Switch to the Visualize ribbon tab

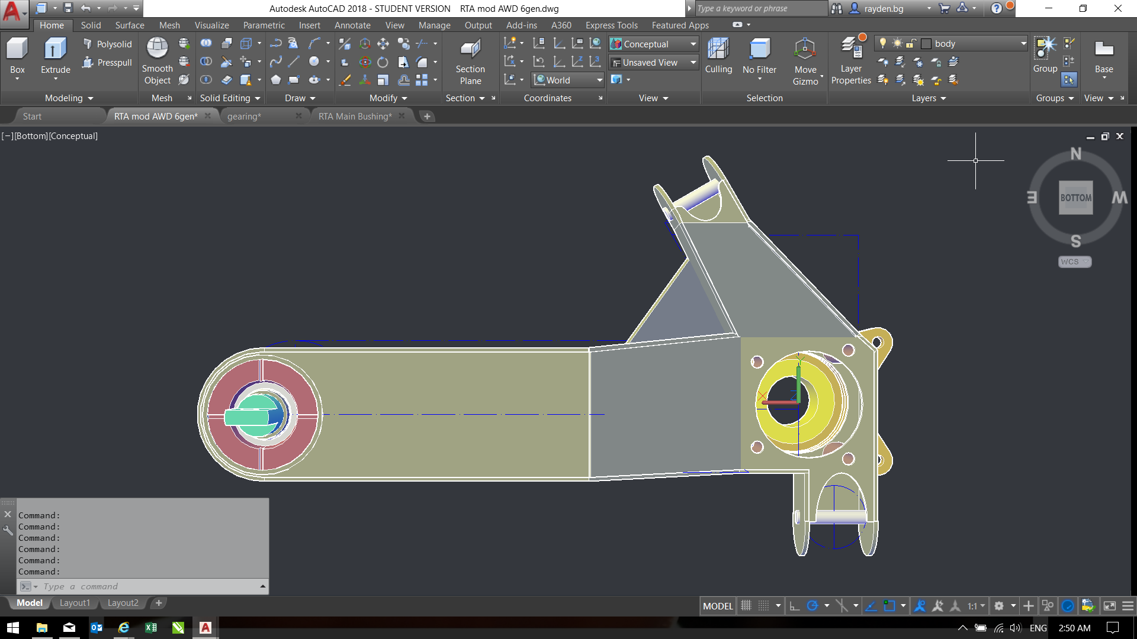[211, 25]
